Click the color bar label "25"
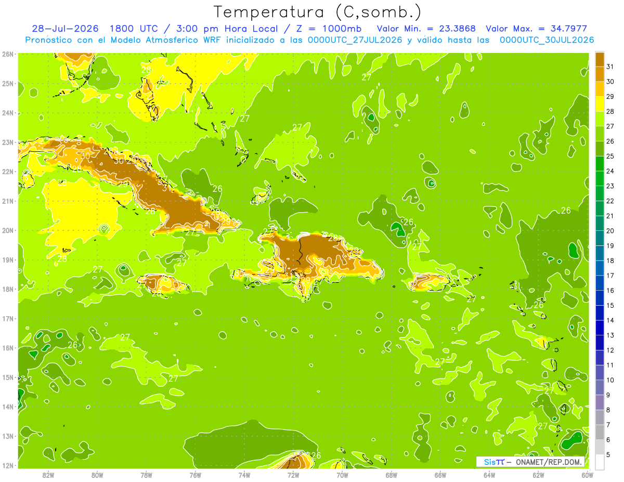 pos(610,156)
